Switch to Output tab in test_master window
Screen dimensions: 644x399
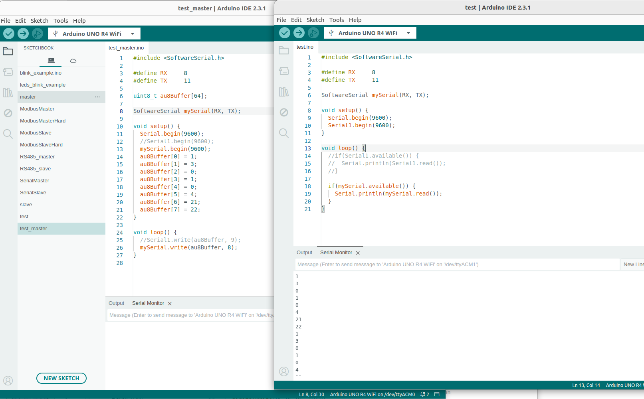[x=116, y=303]
